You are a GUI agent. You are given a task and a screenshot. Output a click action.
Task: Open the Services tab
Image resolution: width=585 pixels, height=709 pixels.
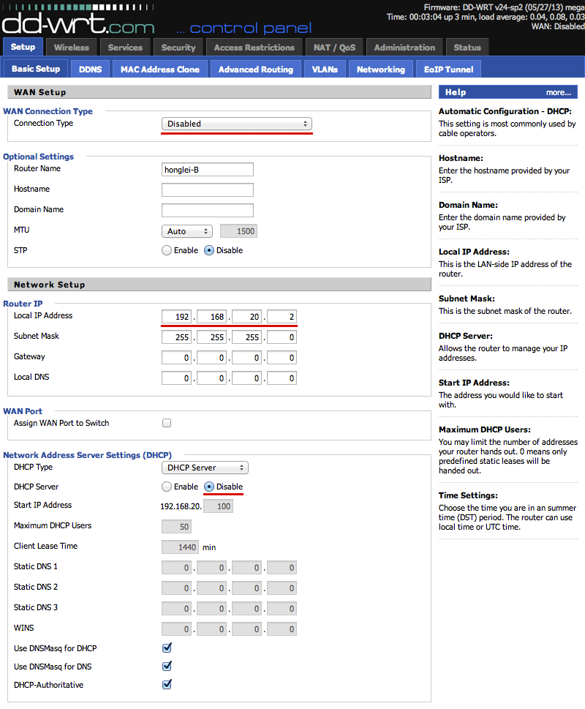tap(125, 48)
